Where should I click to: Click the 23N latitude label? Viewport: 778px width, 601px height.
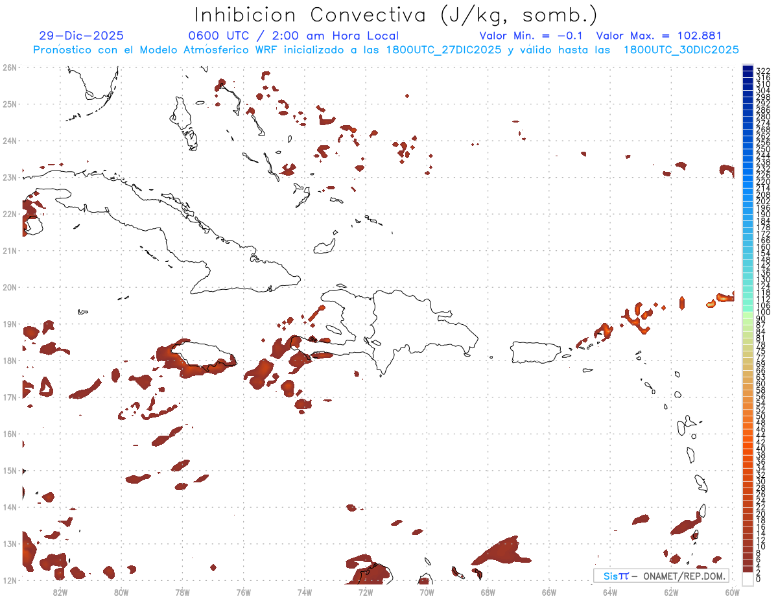(x=10, y=177)
